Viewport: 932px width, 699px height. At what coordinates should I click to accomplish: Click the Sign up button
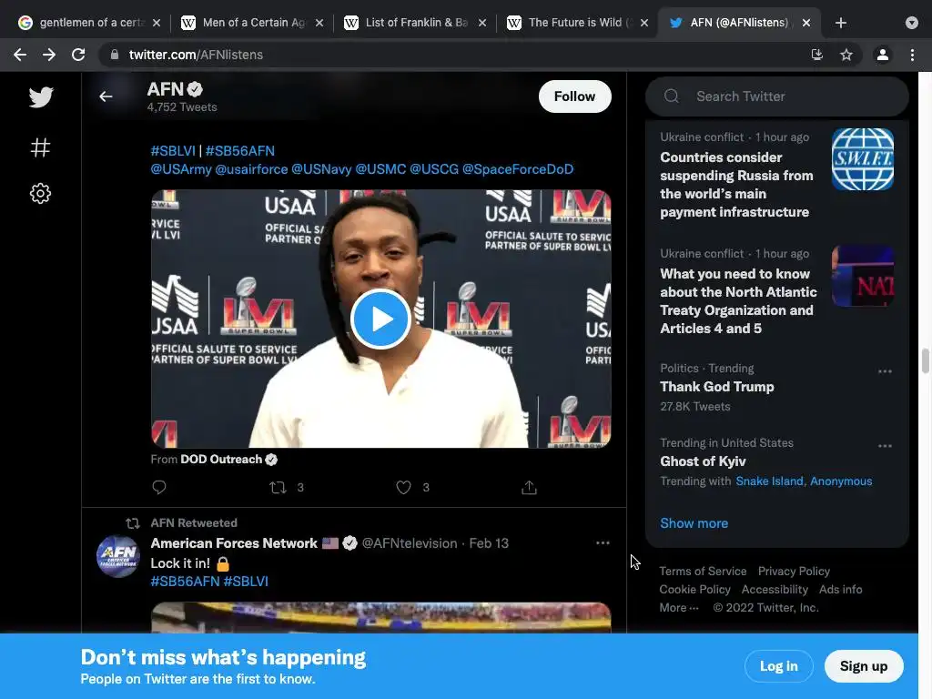[864, 666]
